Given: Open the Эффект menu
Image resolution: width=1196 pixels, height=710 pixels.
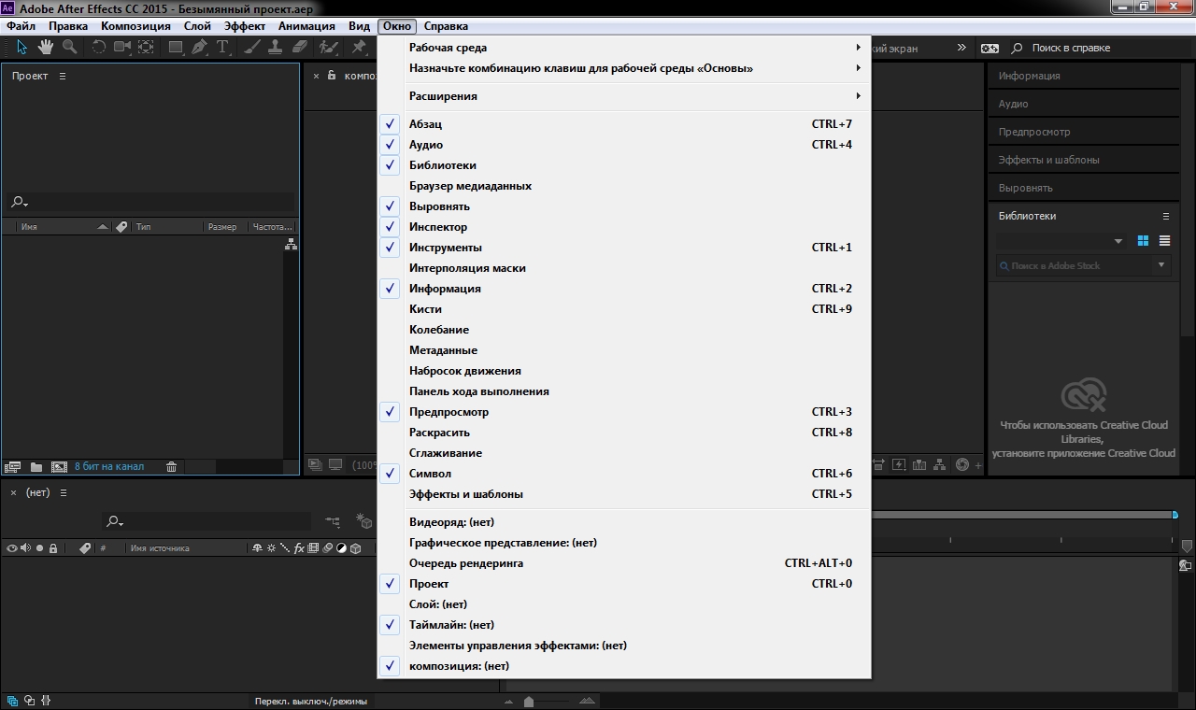Looking at the screenshot, I should [x=245, y=26].
